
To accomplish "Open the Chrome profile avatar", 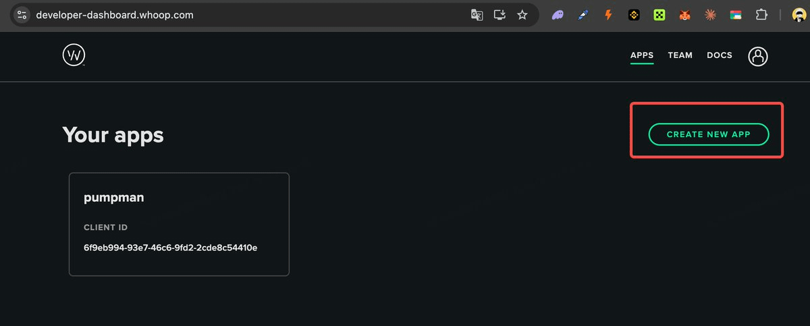I will pos(800,14).
